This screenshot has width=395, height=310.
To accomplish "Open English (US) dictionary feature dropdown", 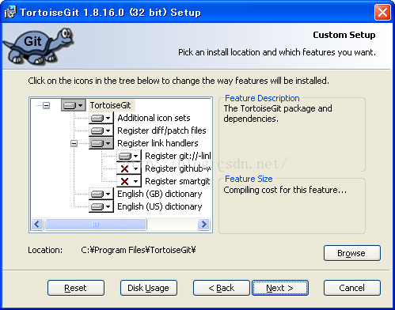I will click(101, 206).
